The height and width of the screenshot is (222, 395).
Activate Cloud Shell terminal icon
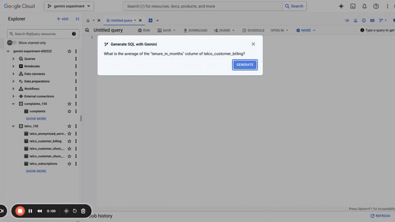pyautogui.click(x=353, y=6)
